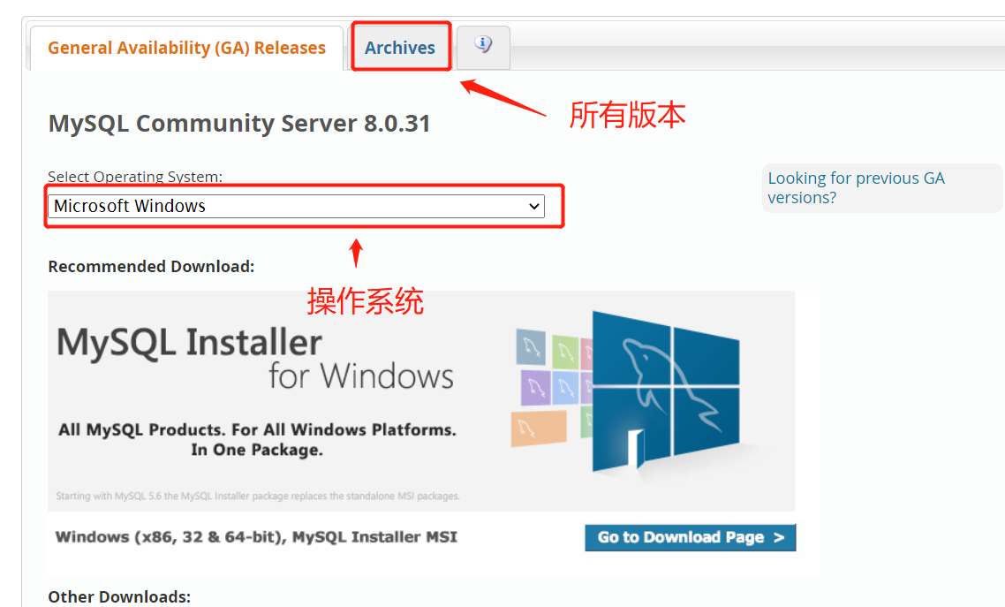Open the information icon tab
Image resolution: width=1005 pixels, height=607 pixels.
pos(483,47)
